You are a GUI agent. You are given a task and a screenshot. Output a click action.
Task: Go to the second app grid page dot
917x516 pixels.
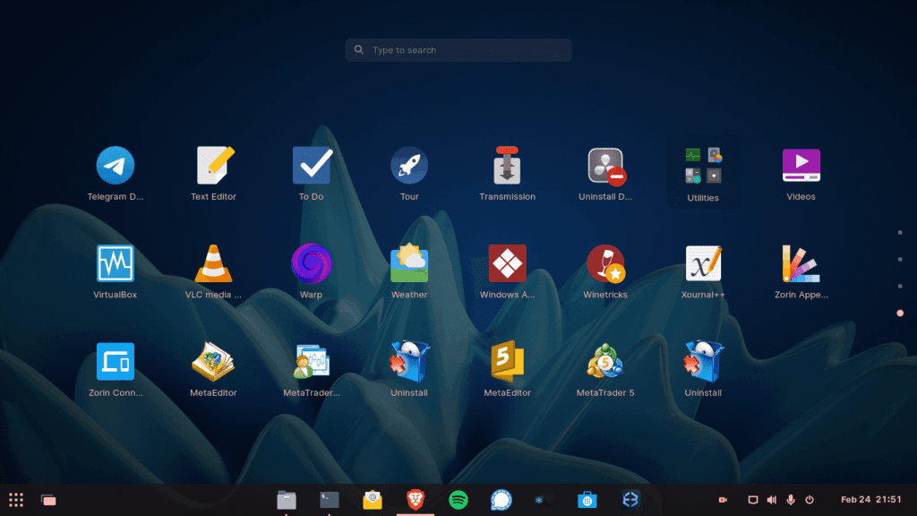900,259
